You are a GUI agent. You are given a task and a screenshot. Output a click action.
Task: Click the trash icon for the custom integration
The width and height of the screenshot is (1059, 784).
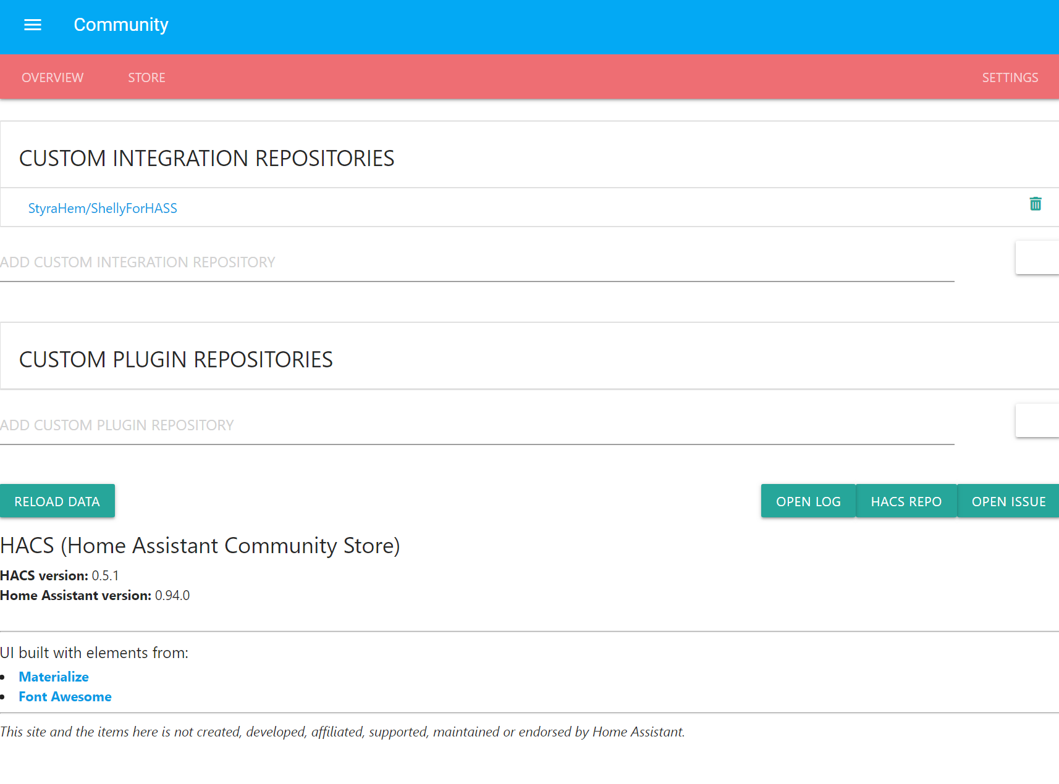1036,204
